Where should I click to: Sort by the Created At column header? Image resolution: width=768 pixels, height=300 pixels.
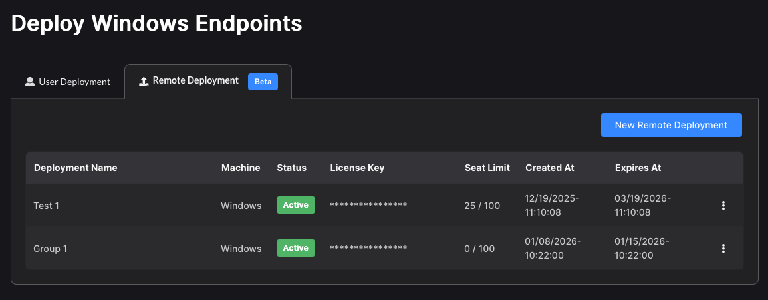point(549,168)
